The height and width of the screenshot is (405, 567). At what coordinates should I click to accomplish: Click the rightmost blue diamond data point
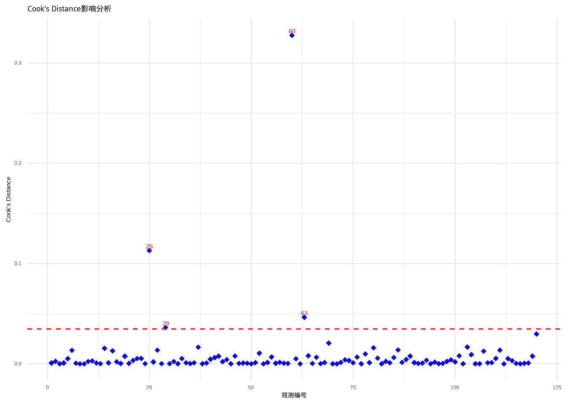point(536,334)
